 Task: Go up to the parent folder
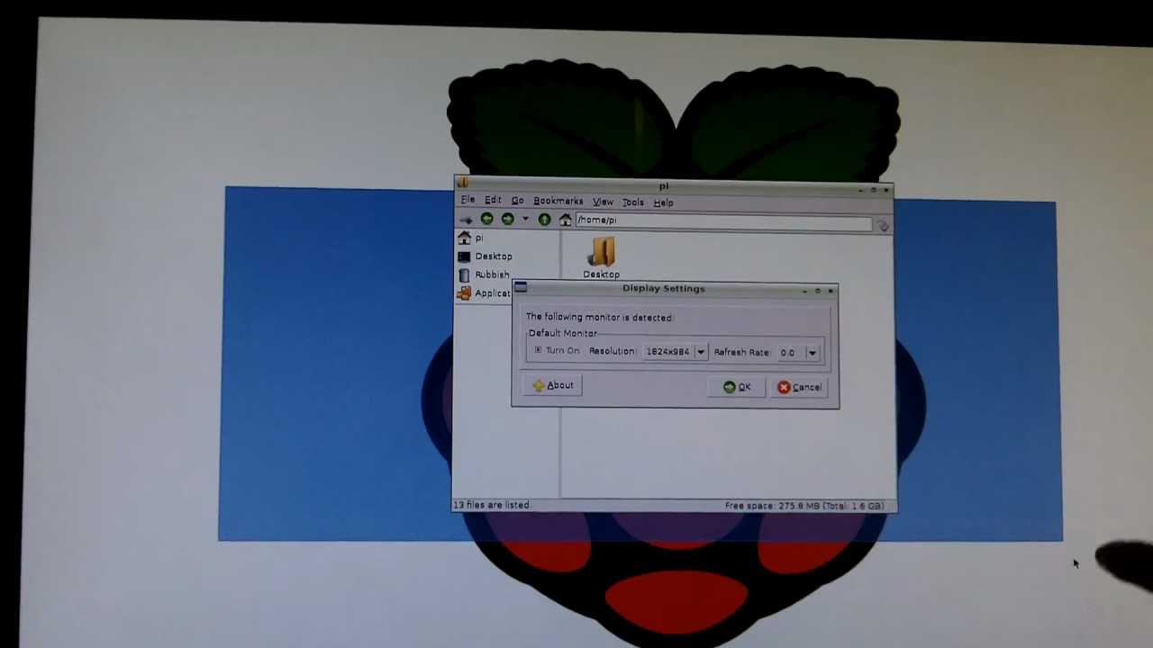(544, 220)
